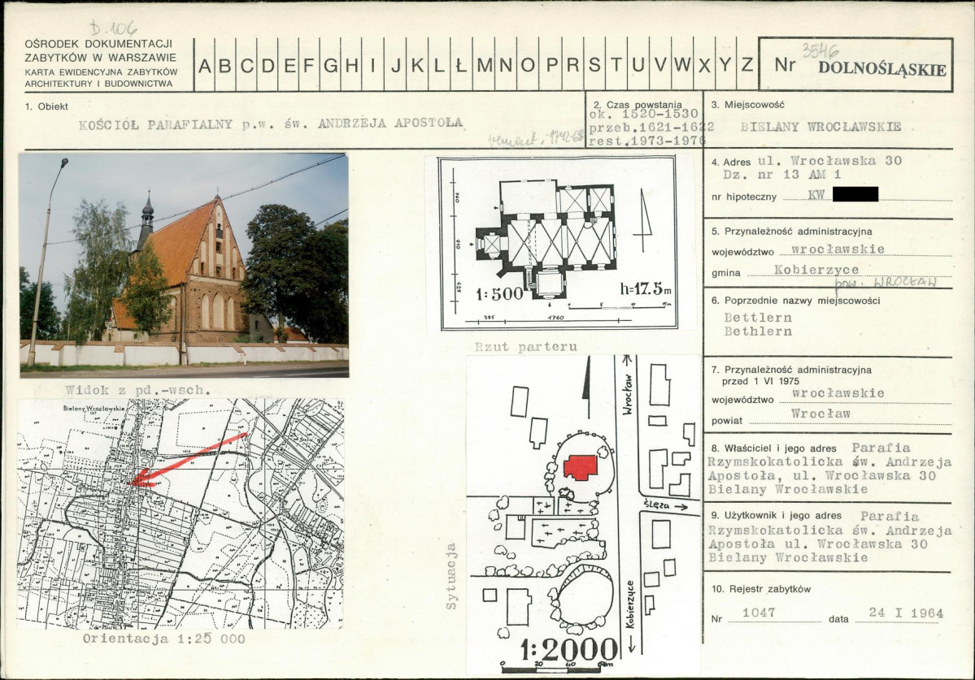The width and height of the screenshot is (975, 680).
Task: Click the black redacted bar after KW
Action: (x=855, y=194)
